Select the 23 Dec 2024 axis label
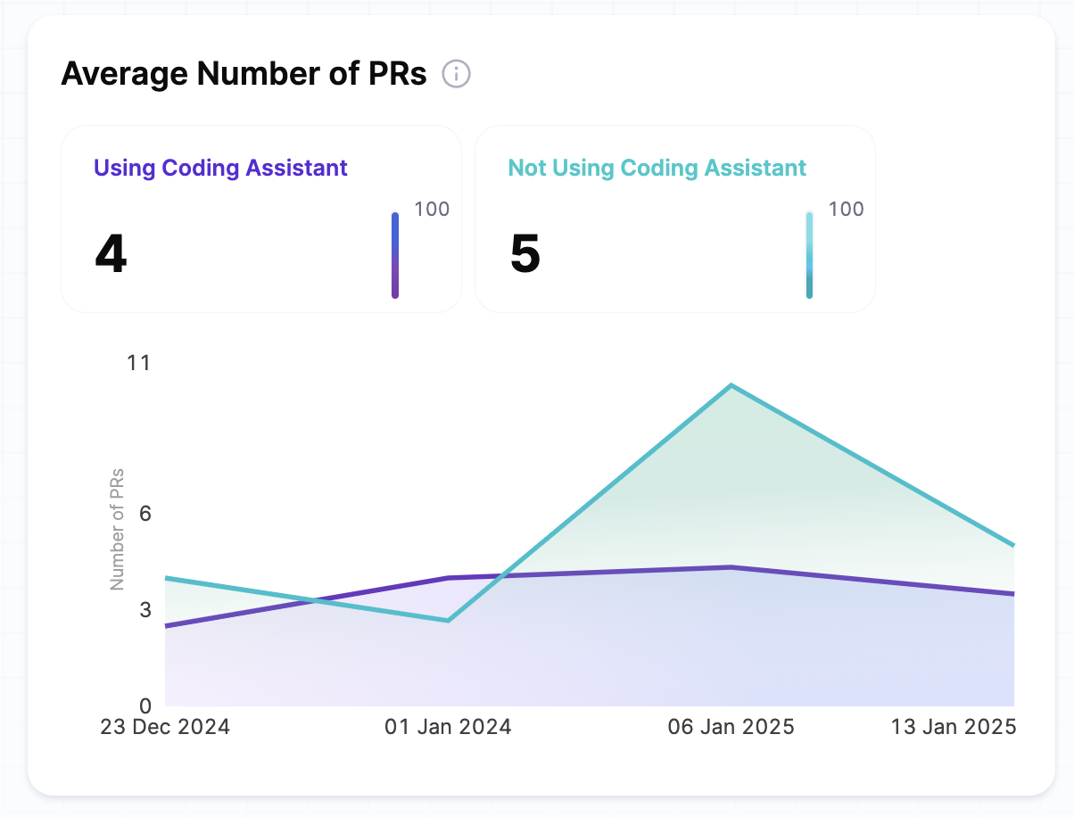 (x=165, y=727)
